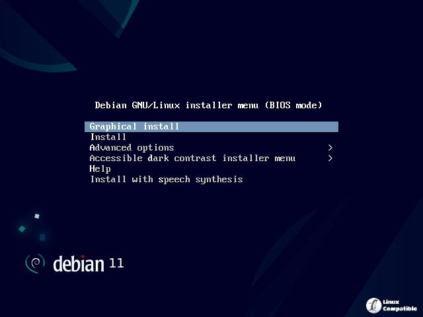Expand the chevron beside Advanced options

330,148
